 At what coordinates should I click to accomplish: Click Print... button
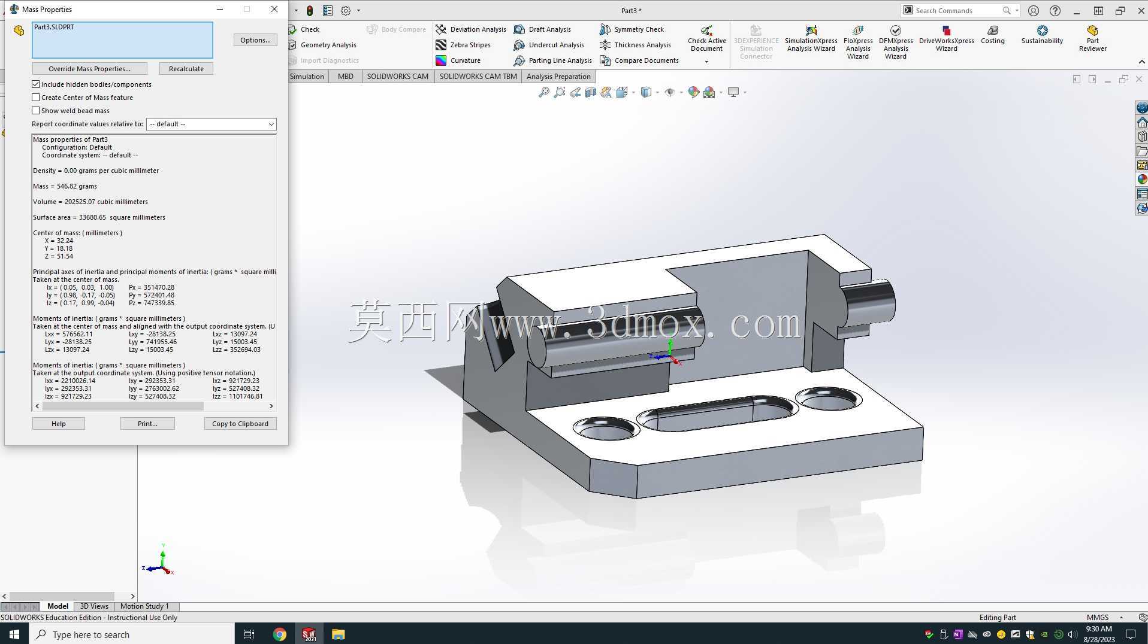pos(147,424)
